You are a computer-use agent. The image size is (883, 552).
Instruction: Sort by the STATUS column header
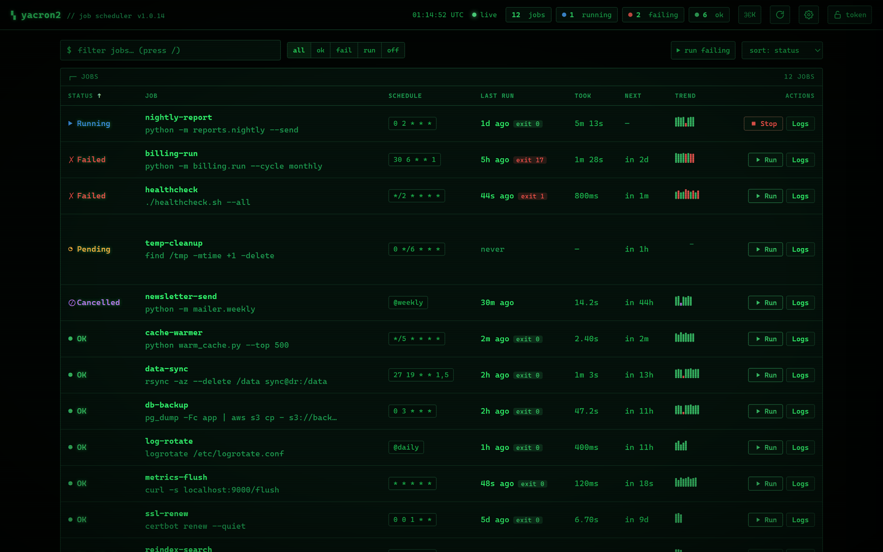click(84, 96)
